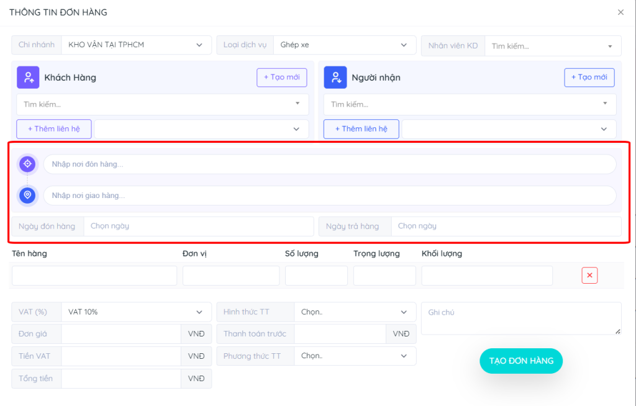This screenshot has height=406, width=636.
Task: Click the delivery location pin icon
Action: [x=27, y=195]
